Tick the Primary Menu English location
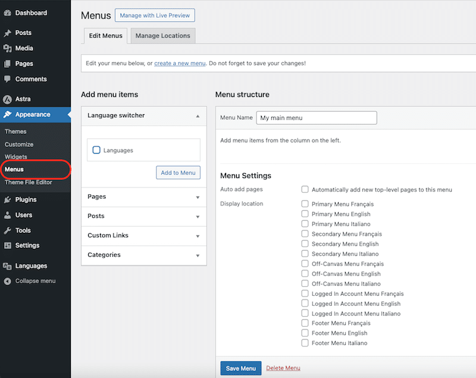 tap(305, 214)
